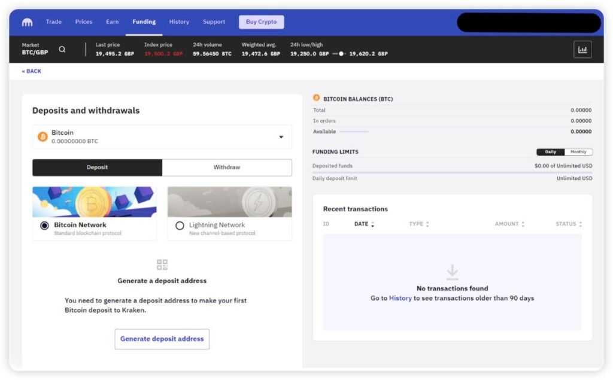Screen dimensions: 613x380
Task: Open the Prices menu
Action: 84,22
